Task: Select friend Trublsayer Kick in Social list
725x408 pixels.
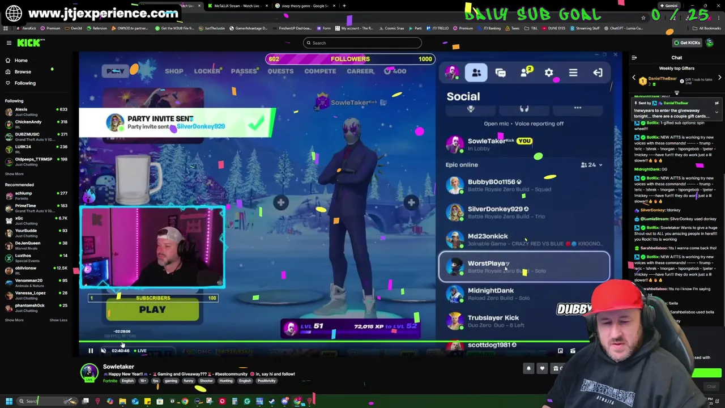Action: coord(524,321)
